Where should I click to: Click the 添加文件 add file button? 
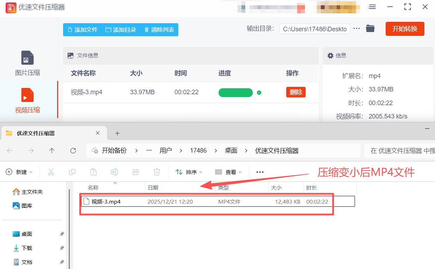pos(82,30)
